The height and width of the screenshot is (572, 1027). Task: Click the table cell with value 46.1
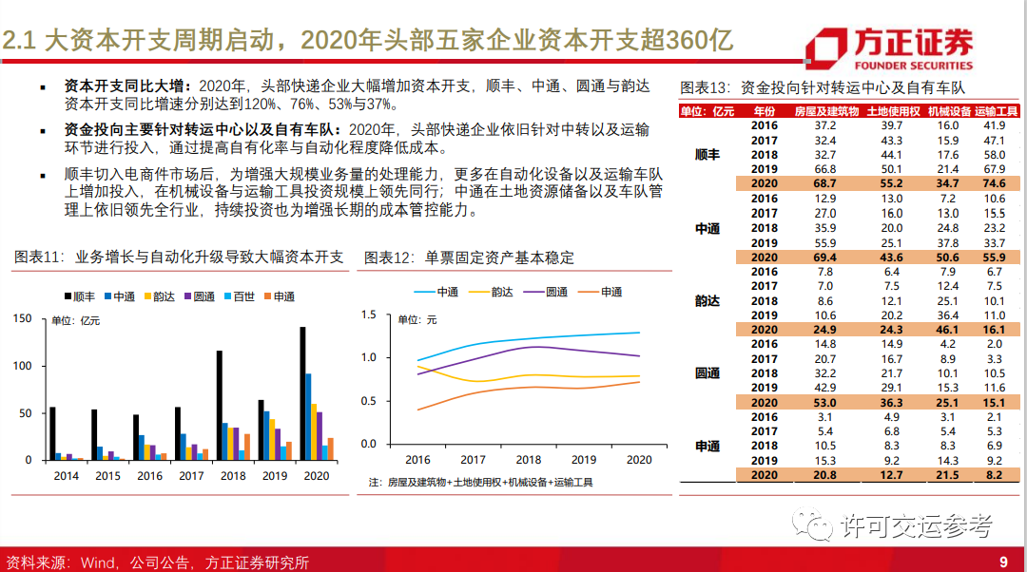pyautogui.click(x=948, y=330)
